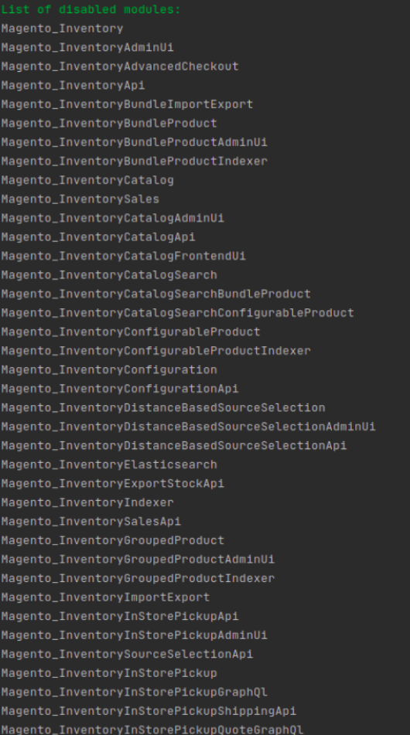Click the 'List of disabled modules:' heading

[91, 9]
